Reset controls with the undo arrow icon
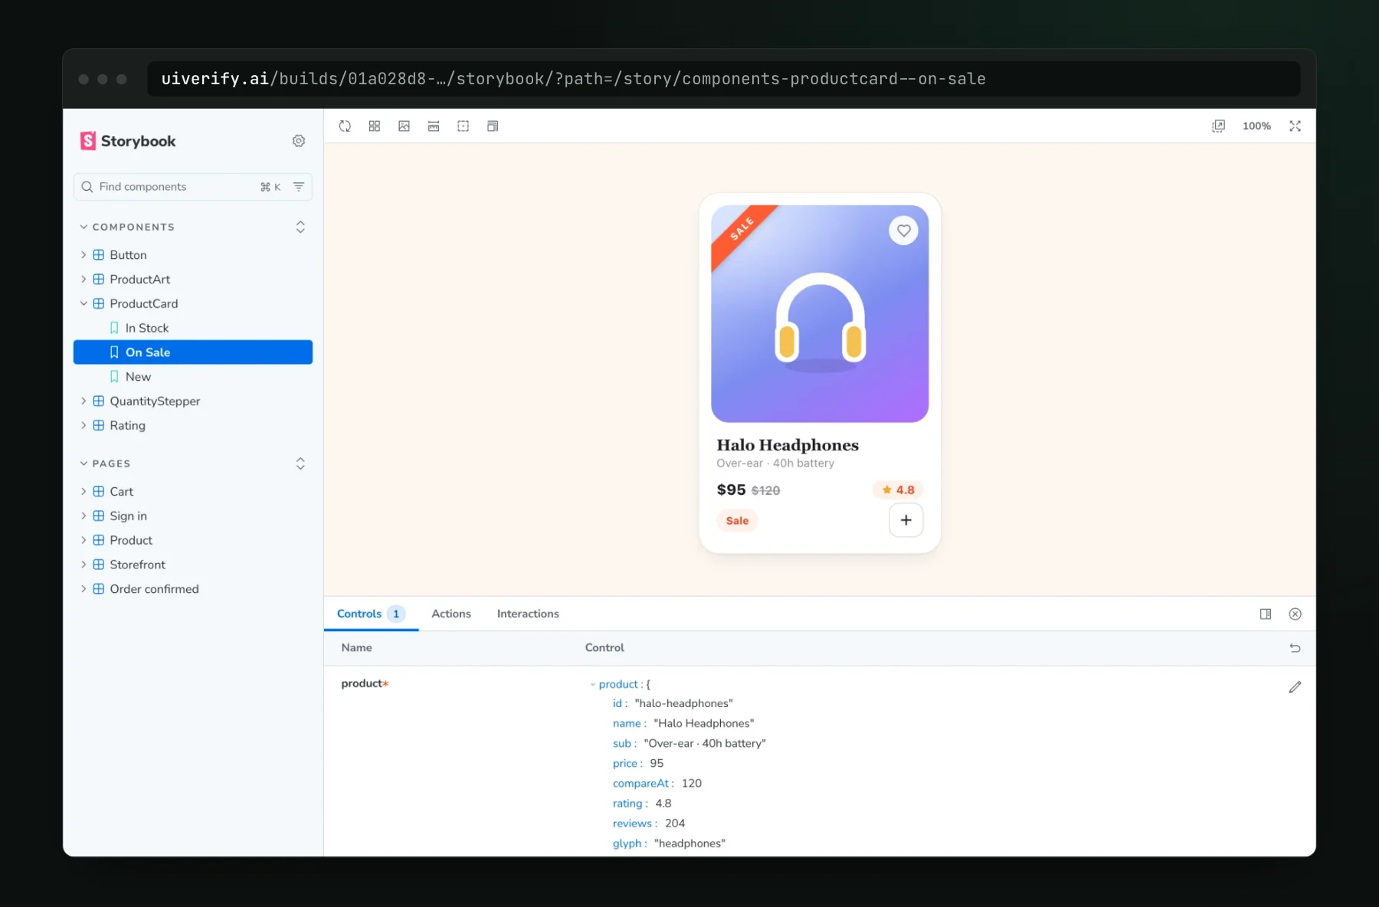 pos(1295,648)
